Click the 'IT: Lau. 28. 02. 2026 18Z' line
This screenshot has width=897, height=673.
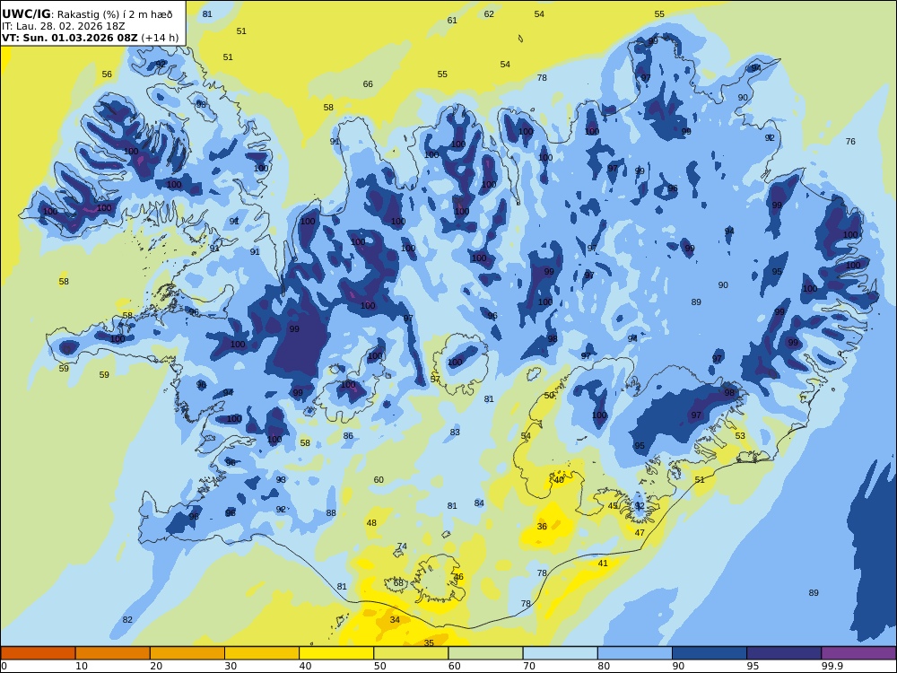click(64, 26)
